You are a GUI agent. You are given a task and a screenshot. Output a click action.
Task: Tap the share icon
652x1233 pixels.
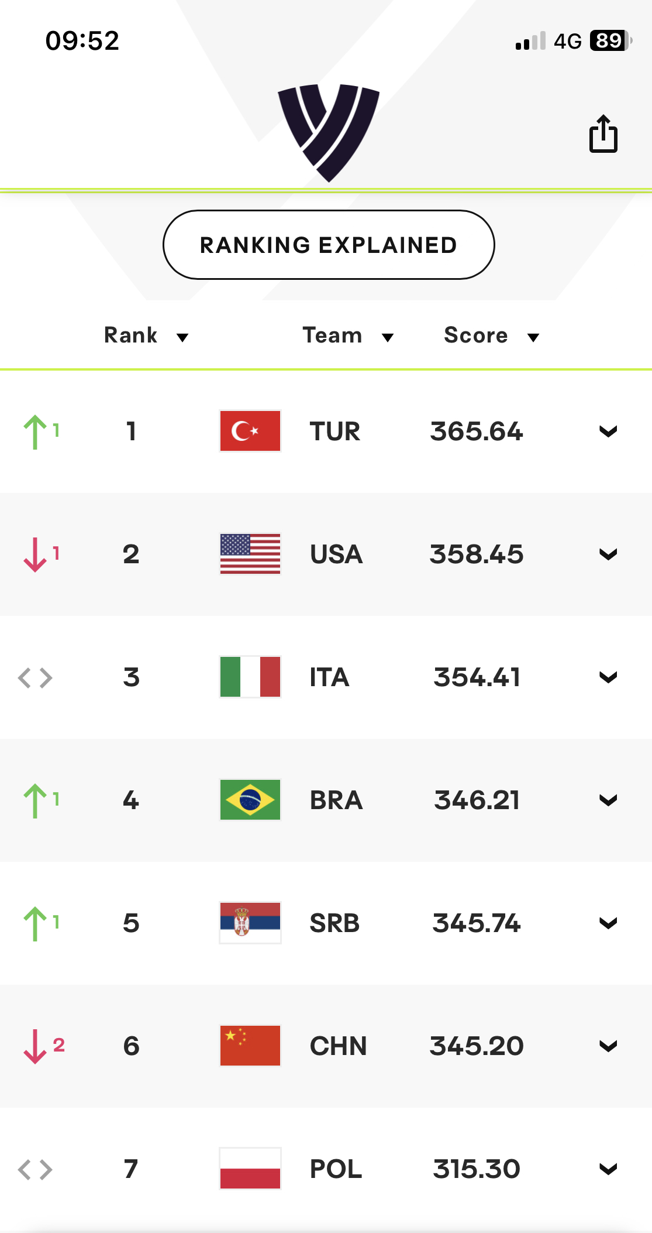pos(603,134)
